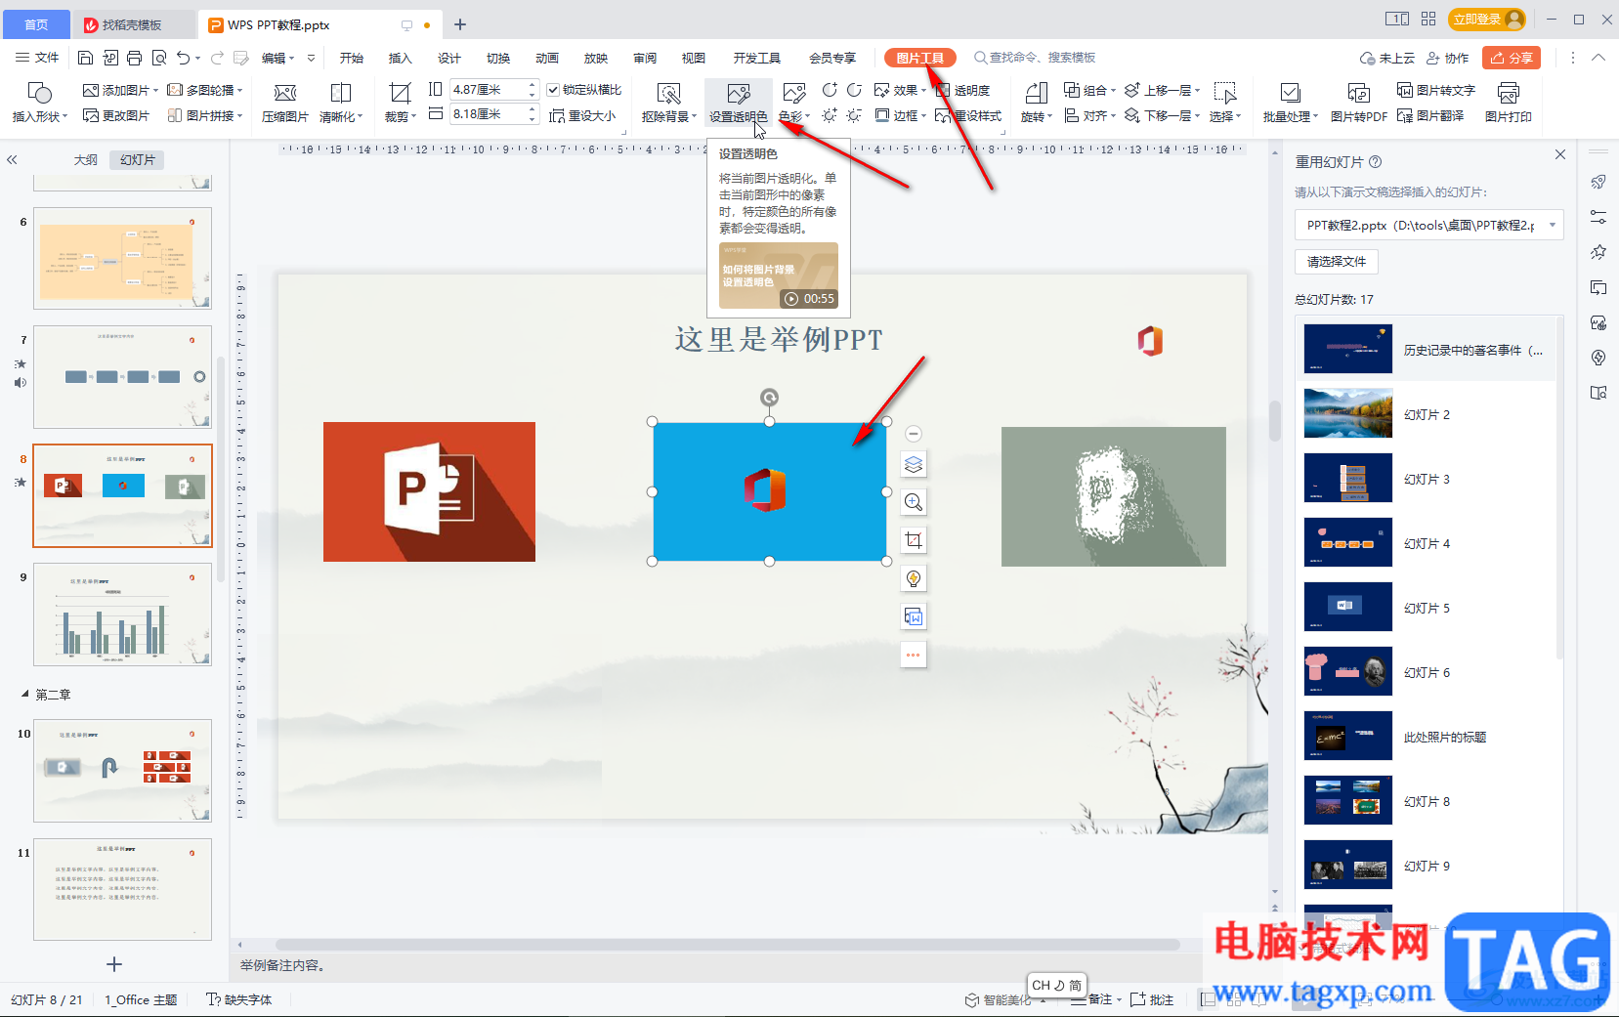Click 图片转文字 picture to text
The width and height of the screenshot is (1619, 1017).
click(1435, 90)
